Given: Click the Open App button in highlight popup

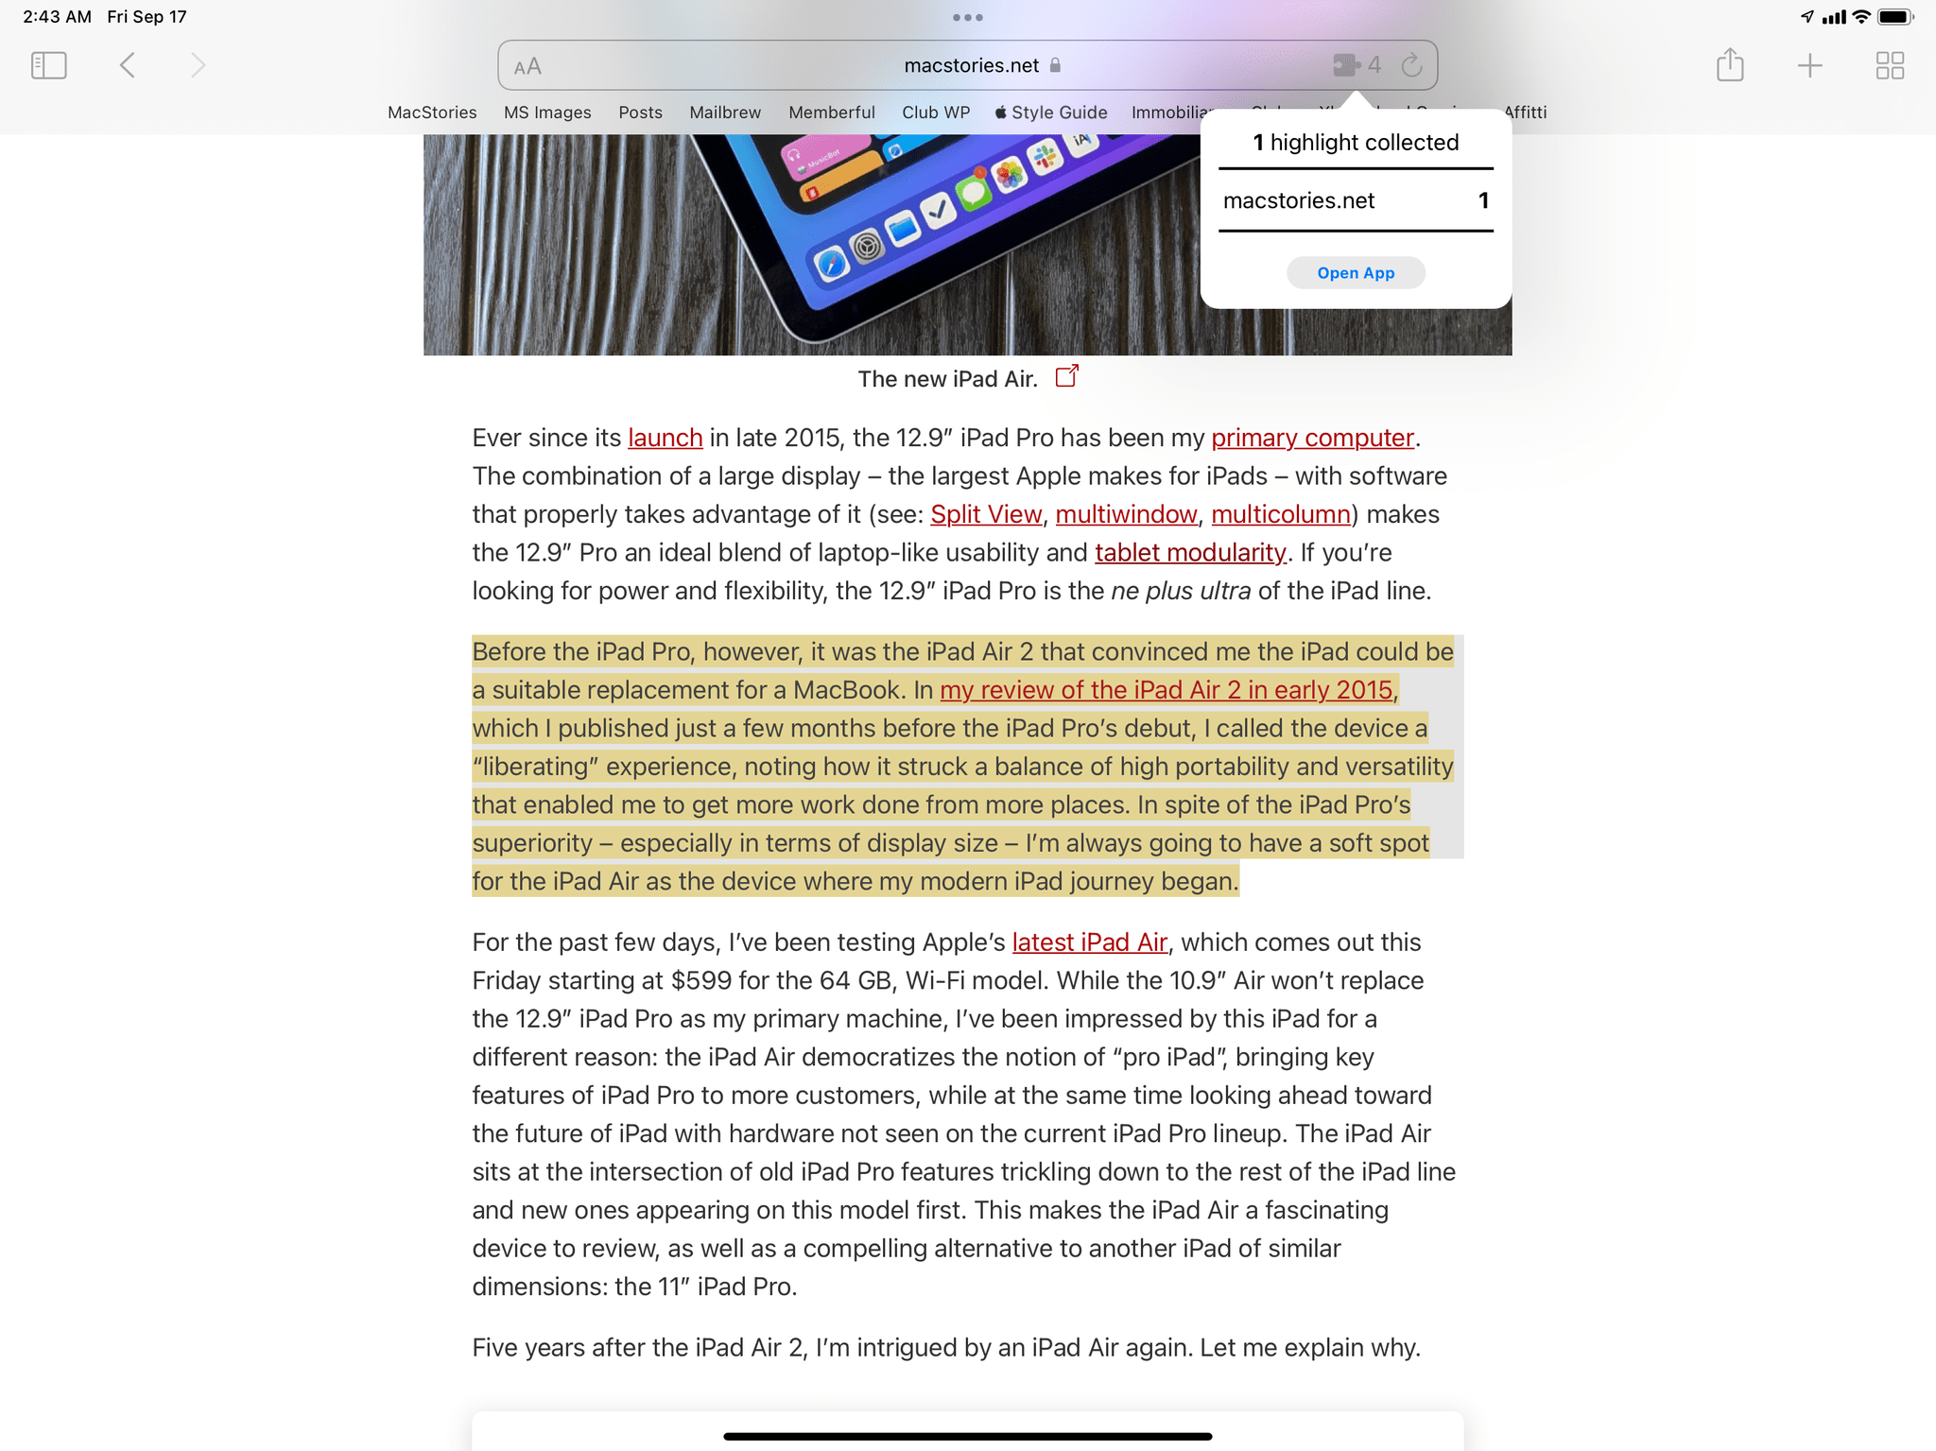Looking at the screenshot, I should click(x=1356, y=273).
